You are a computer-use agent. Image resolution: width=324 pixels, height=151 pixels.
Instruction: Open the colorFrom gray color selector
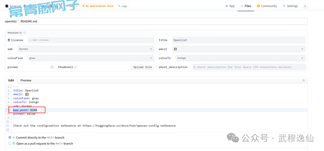pos(91,58)
